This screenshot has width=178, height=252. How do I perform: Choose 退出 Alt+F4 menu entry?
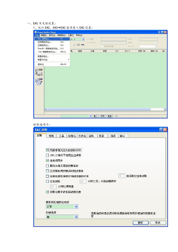[x=52, y=64]
